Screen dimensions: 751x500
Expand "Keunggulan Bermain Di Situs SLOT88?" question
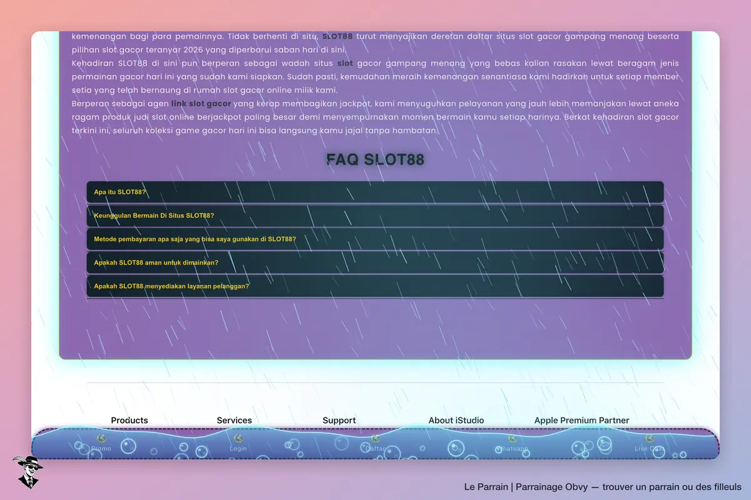(375, 216)
